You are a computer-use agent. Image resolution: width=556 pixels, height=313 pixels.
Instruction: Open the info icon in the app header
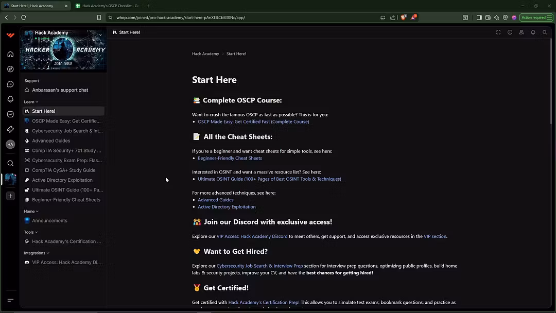(x=510, y=32)
